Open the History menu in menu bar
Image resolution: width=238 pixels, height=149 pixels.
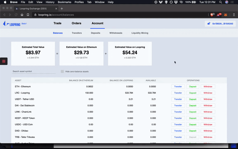tap(50, 2)
